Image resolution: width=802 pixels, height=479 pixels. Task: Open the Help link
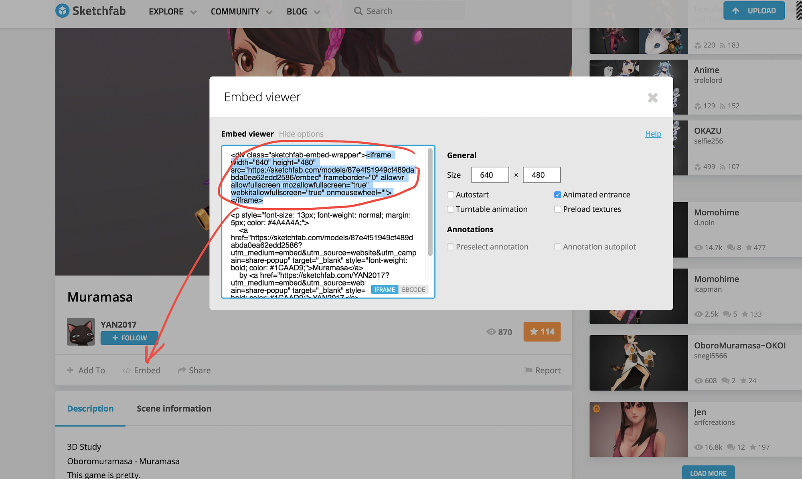pyautogui.click(x=653, y=134)
